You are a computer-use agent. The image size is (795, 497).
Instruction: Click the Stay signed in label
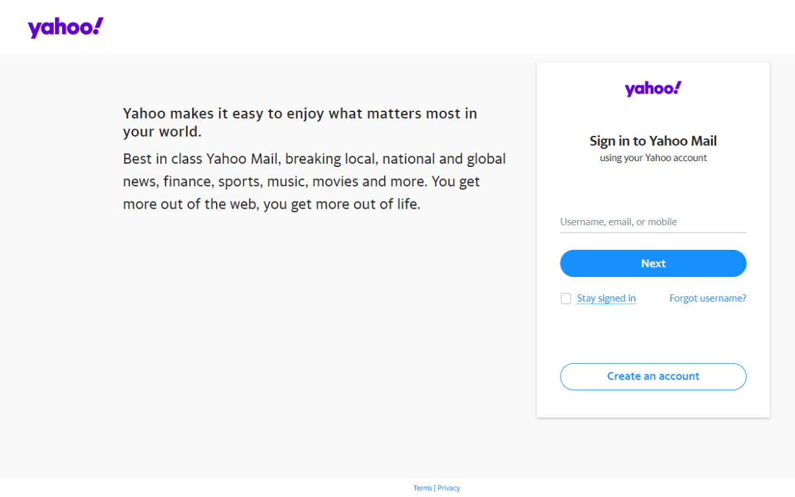[606, 298]
